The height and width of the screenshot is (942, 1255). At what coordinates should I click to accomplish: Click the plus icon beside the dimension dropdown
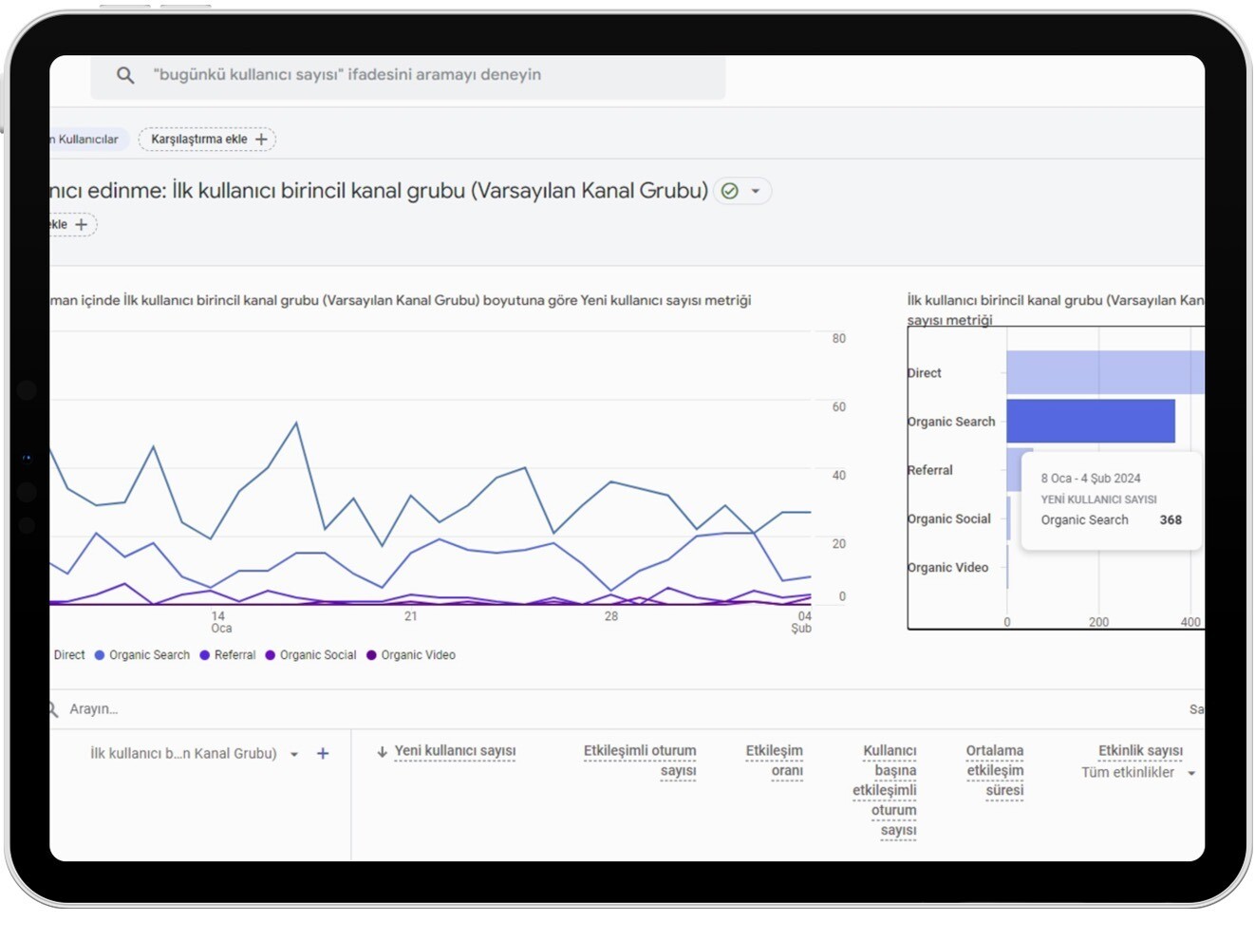323,753
